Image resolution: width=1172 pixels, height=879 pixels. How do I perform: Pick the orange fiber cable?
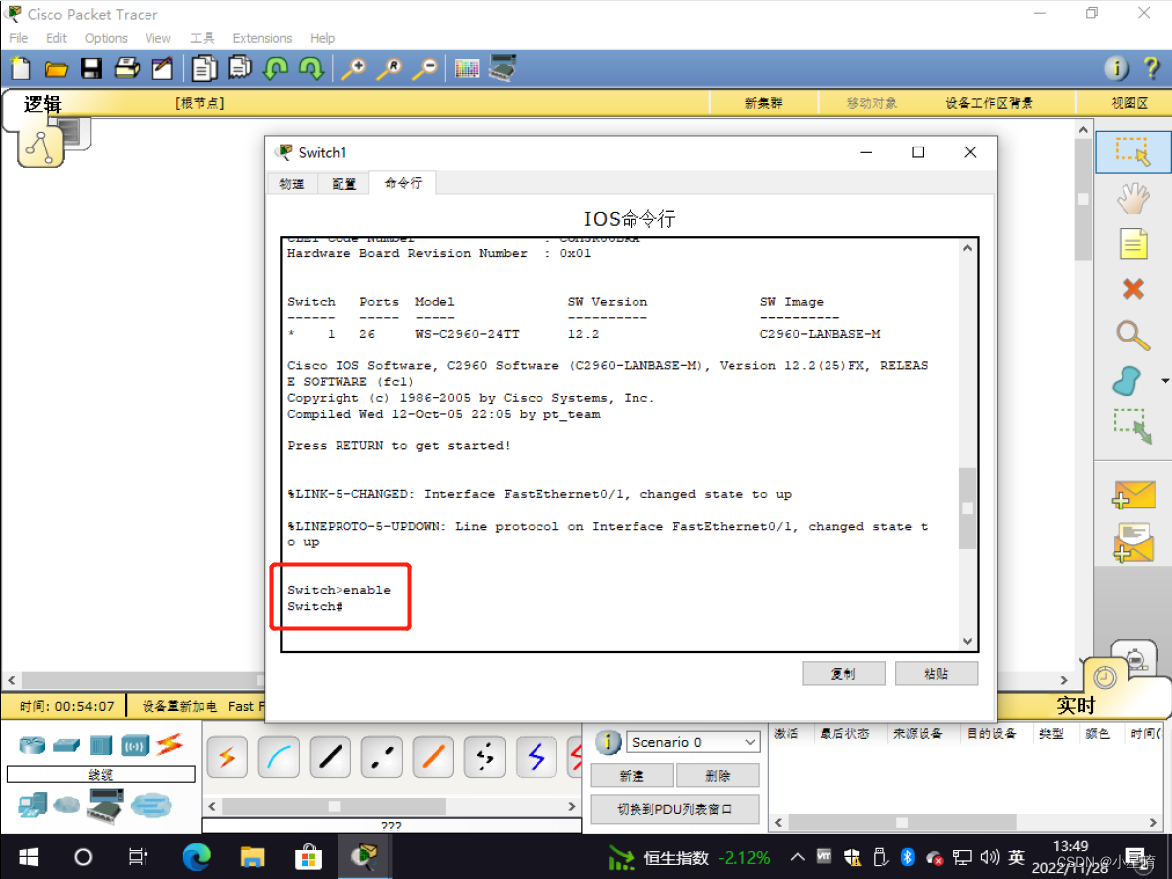[x=433, y=757]
